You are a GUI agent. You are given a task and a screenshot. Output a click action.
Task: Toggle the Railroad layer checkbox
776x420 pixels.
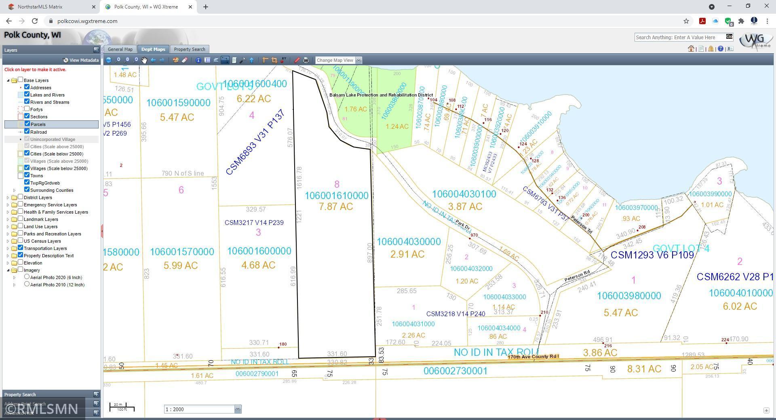[27, 131]
